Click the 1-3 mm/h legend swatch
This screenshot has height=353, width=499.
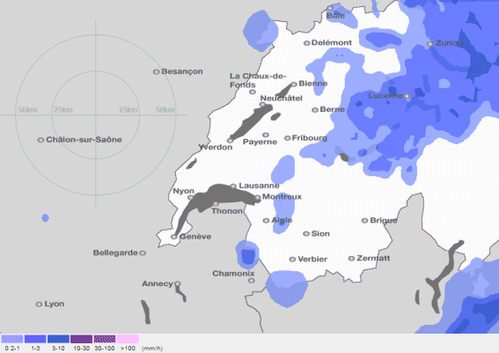[35, 339]
